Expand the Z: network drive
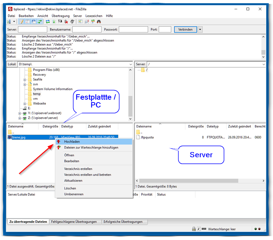 click(20, 118)
